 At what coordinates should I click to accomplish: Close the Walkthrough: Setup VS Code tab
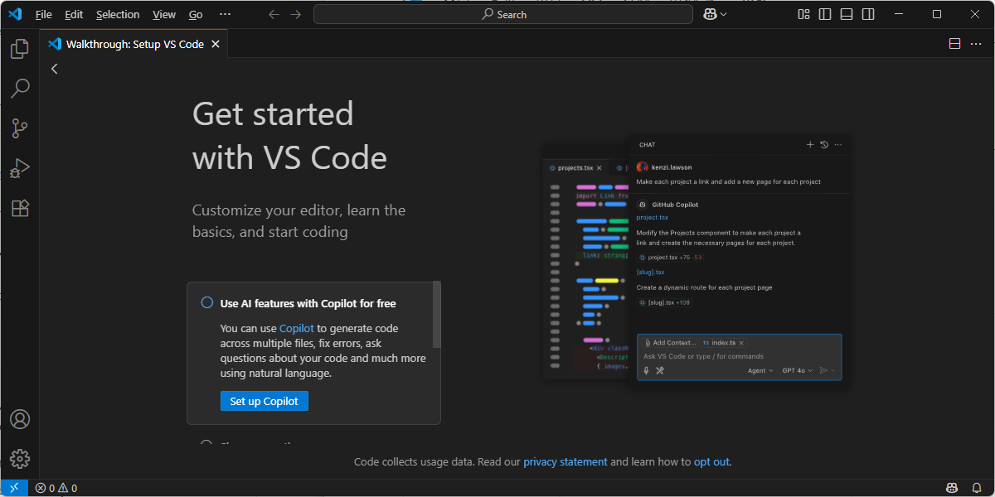tap(216, 44)
